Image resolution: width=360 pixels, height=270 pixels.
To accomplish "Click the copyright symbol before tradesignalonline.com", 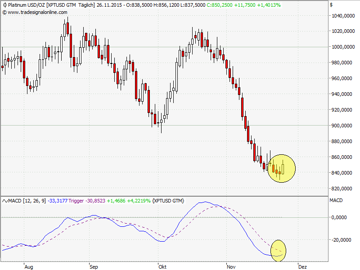I will pos(4,12).
